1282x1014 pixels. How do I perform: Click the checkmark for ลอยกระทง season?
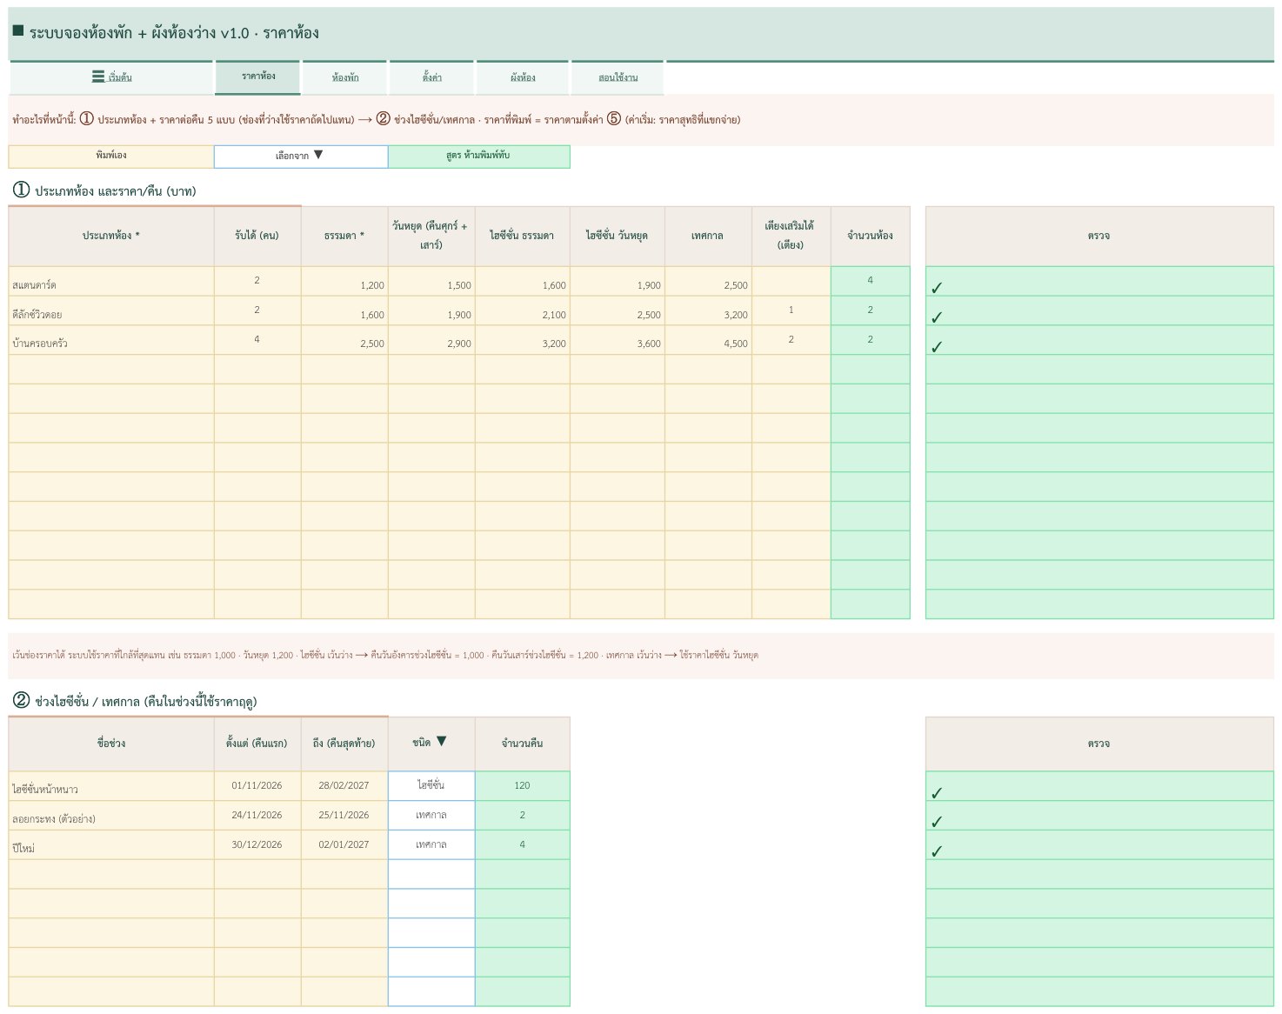pyautogui.click(x=937, y=822)
